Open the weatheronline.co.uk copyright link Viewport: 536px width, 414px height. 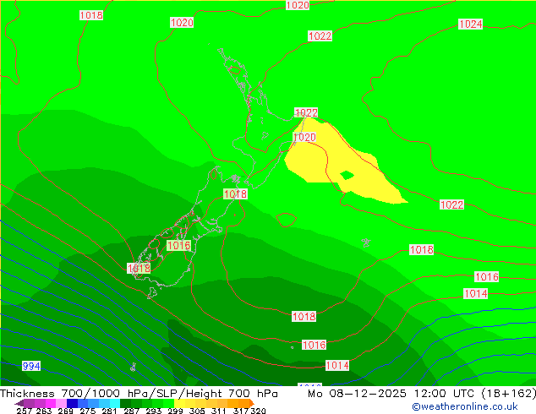[x=465, y=406]
